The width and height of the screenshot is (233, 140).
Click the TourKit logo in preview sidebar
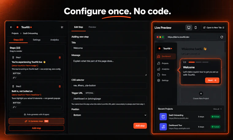(159, 49)
